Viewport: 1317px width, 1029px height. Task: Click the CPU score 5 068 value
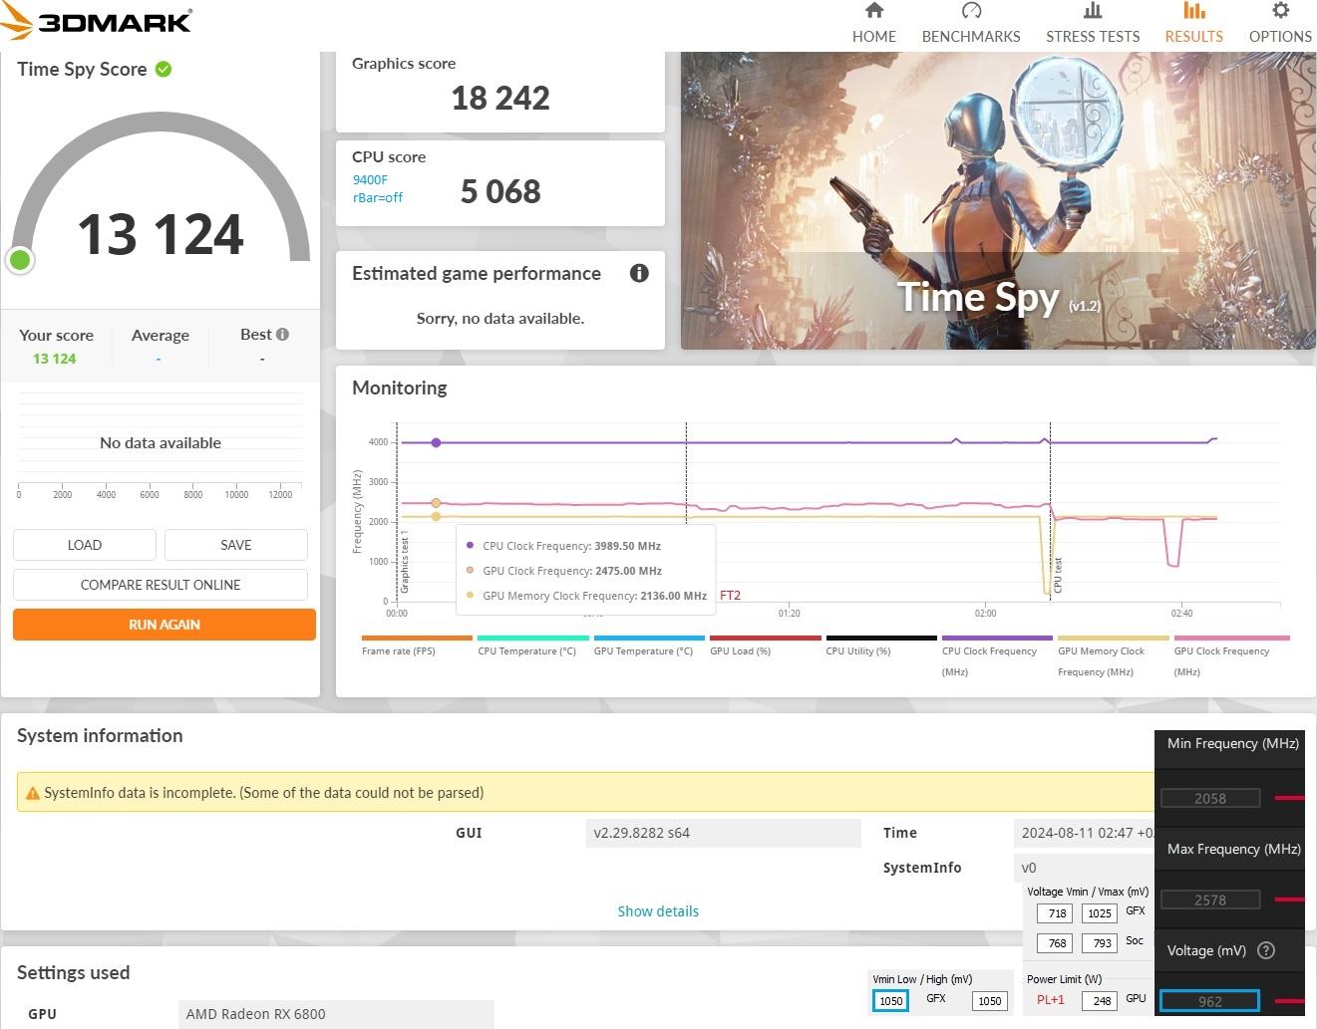pyautogui.click(x=500, y=191)
